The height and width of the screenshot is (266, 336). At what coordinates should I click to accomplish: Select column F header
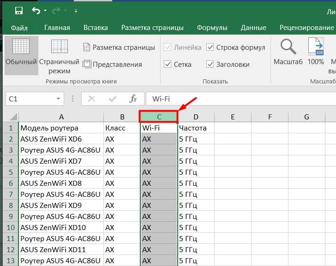click(x=270, y=117)
